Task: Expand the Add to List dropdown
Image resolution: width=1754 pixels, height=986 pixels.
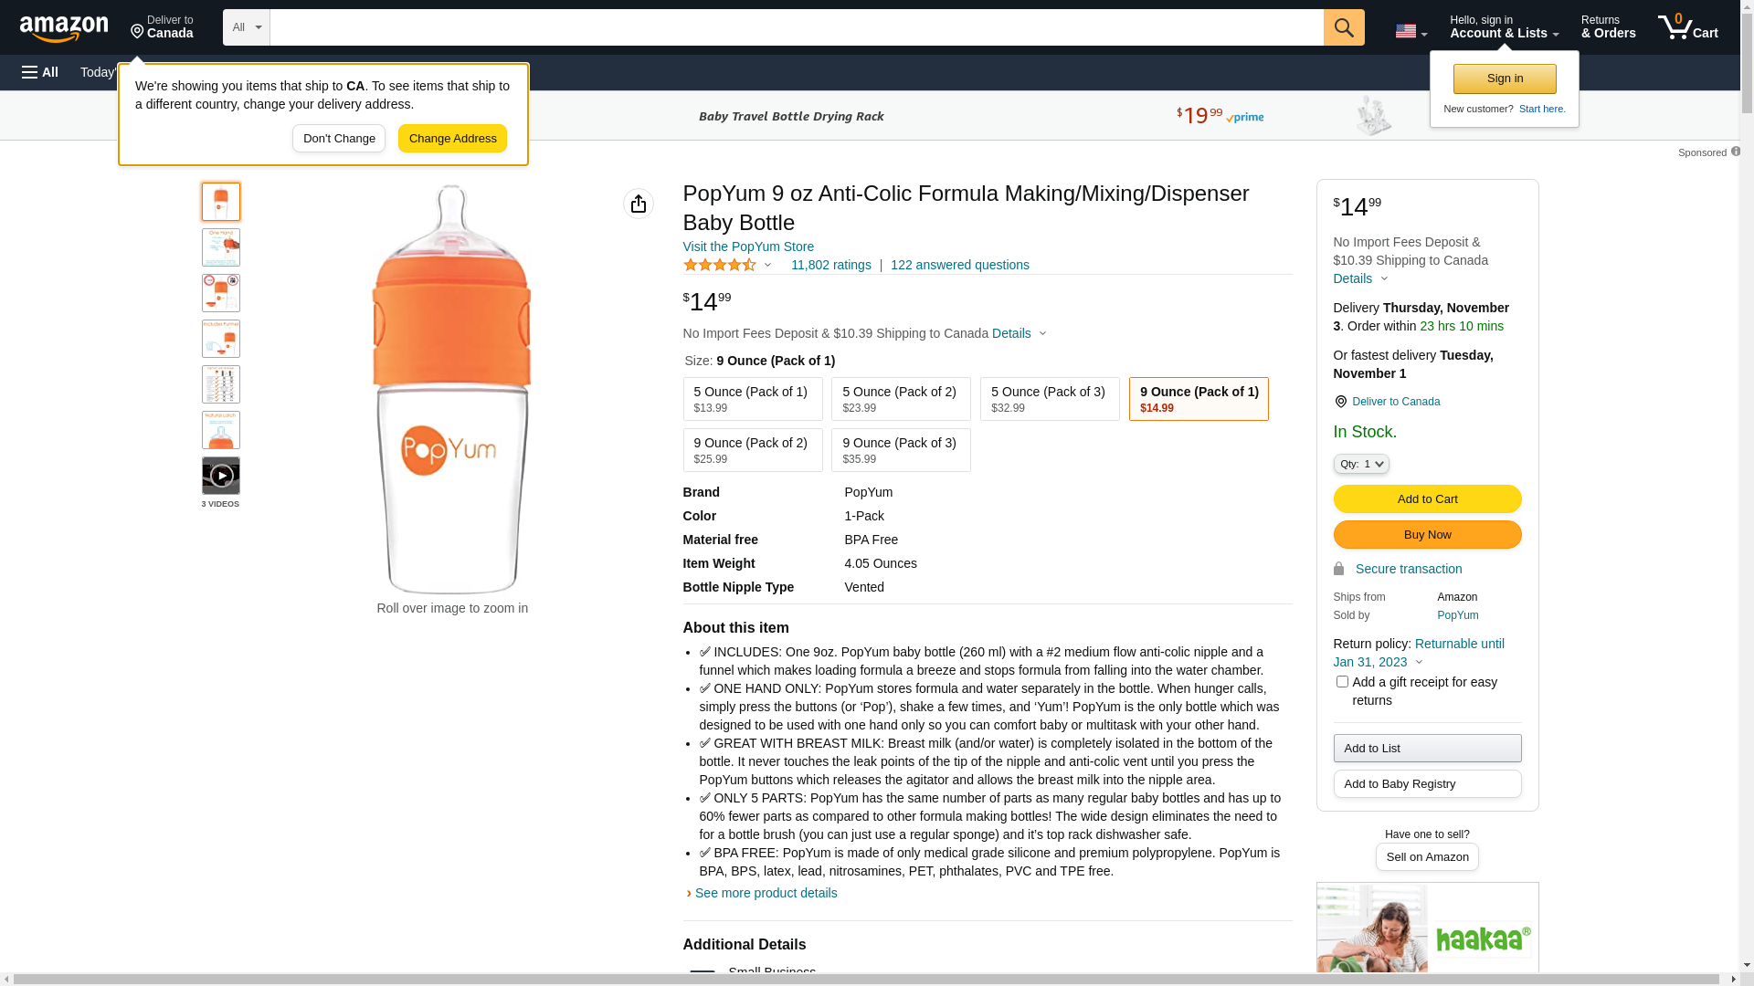Action: [1427, 749]
